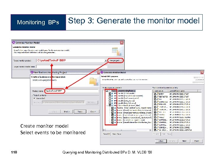
Task: Toggle the ENTRY event checkbox
Action: (x=155, y=94)
